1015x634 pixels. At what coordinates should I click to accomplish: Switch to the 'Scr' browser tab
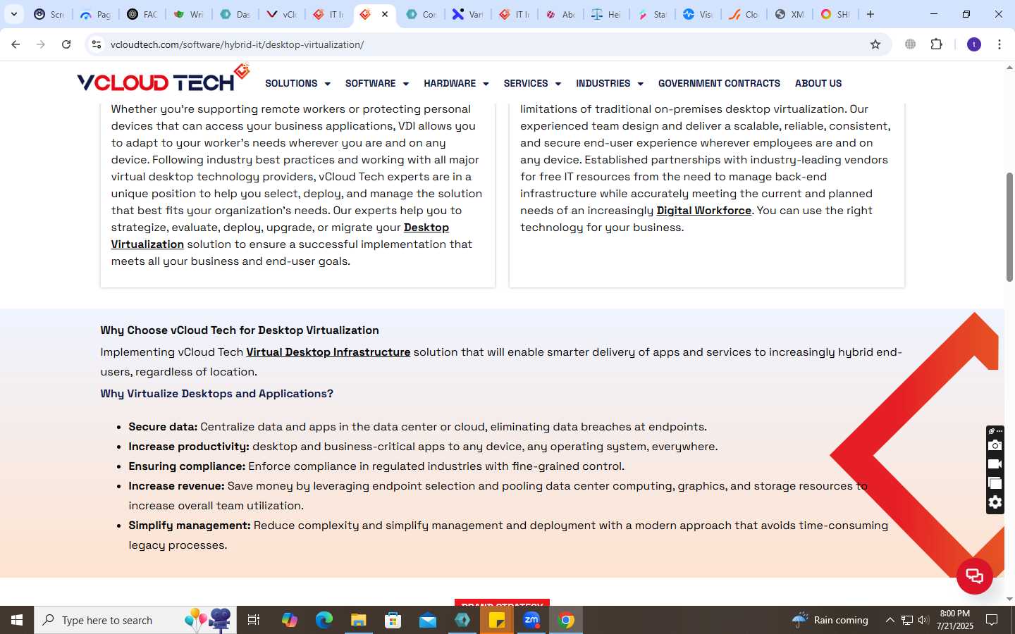(49, 14)
